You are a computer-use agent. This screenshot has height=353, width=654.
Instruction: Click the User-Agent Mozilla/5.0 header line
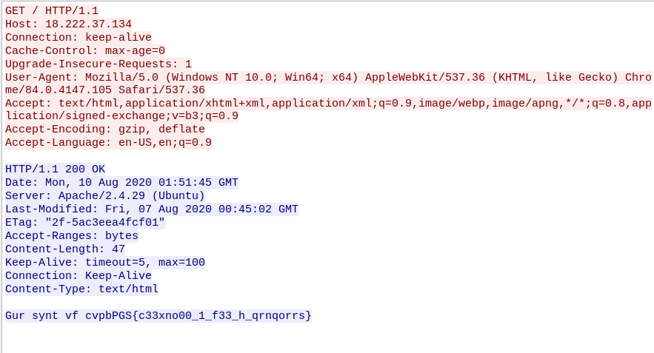[x=328, y=77]
